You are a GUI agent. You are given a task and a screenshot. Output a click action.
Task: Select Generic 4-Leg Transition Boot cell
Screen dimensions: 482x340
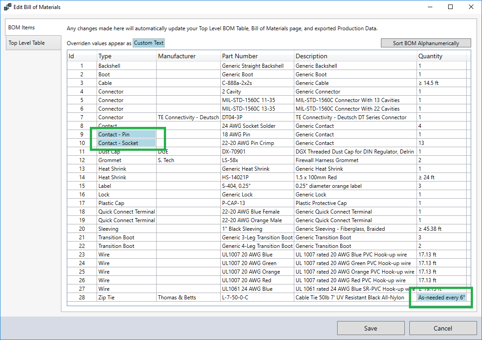coord(257,246)
